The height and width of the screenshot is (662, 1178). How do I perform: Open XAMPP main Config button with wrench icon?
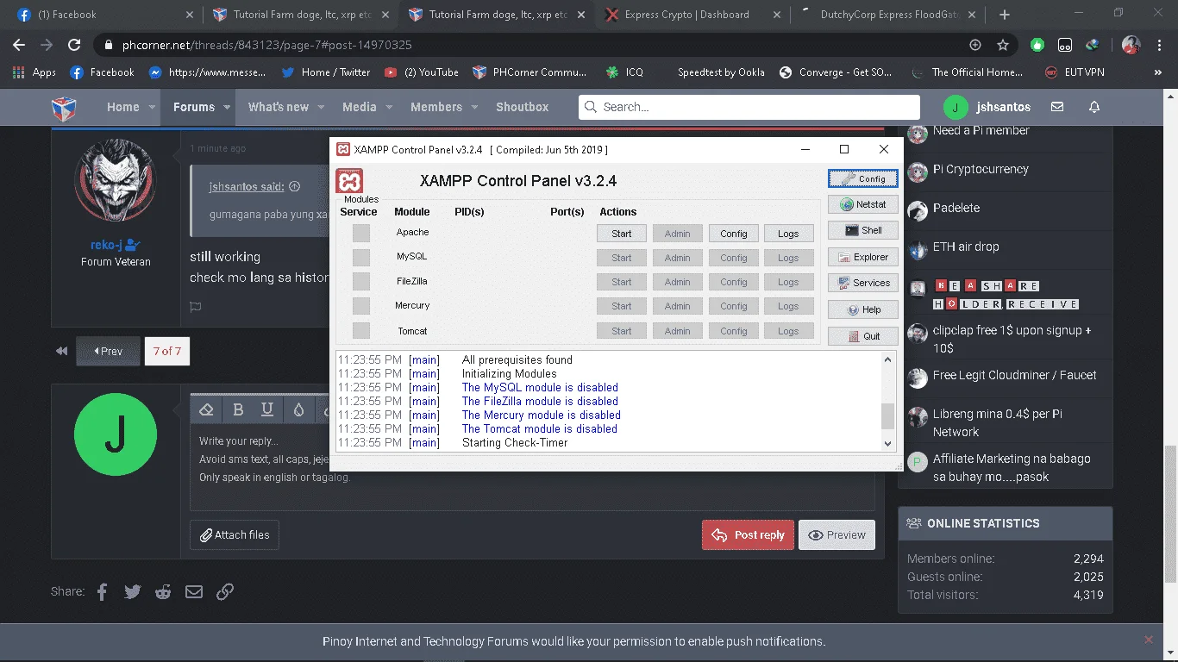click(x=862, y=178)
